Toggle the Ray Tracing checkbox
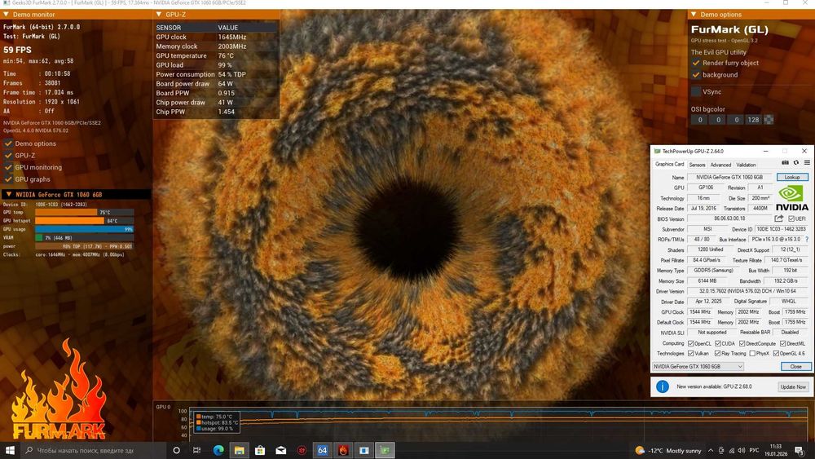The width and height of the screenshot is (815, 459). pyautogui.click(x=718, y=354)
